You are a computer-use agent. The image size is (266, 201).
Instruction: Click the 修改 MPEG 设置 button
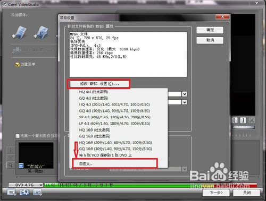(x=99, y=84)
